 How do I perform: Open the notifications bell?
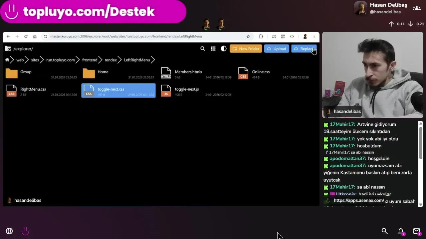pyautogui.click(x=401, y=231)
